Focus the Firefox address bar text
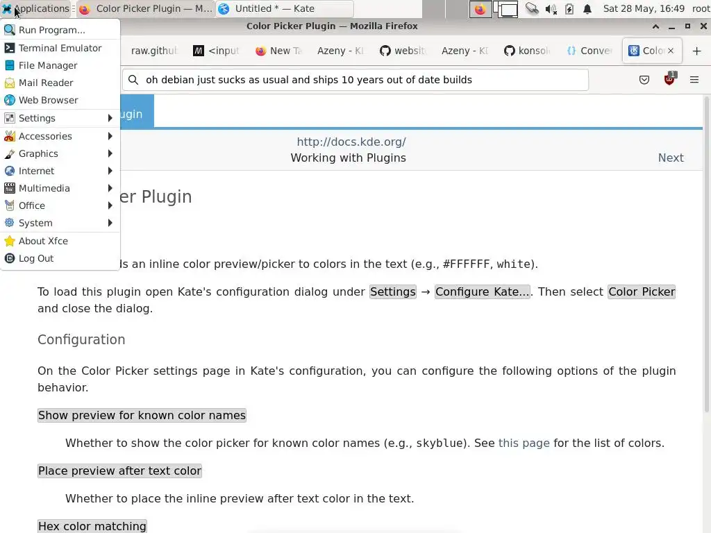 pyautogui.click(x=309, y=80)
